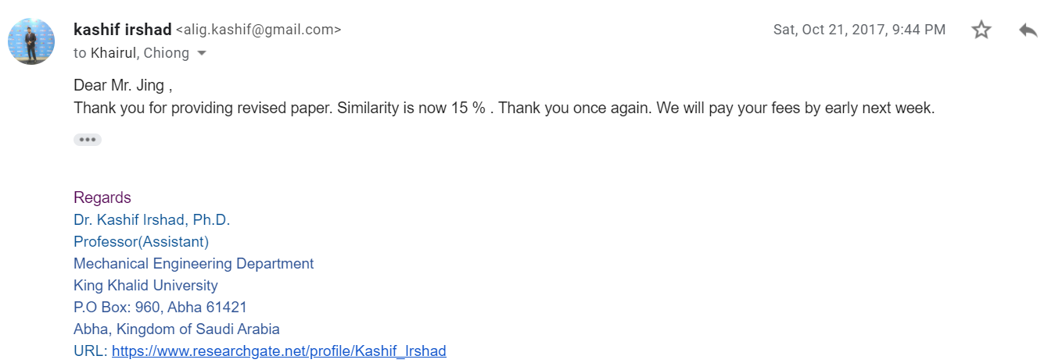Click recipient name Khairul
The height and width of the screenshot is (363, 1055).
click(x=114, y=53)
